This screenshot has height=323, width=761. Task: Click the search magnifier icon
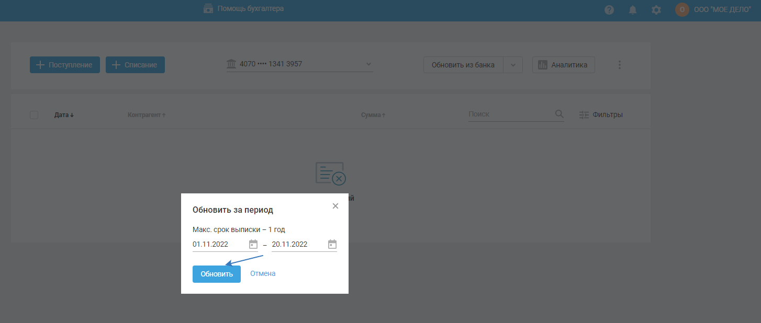point(559,114)
